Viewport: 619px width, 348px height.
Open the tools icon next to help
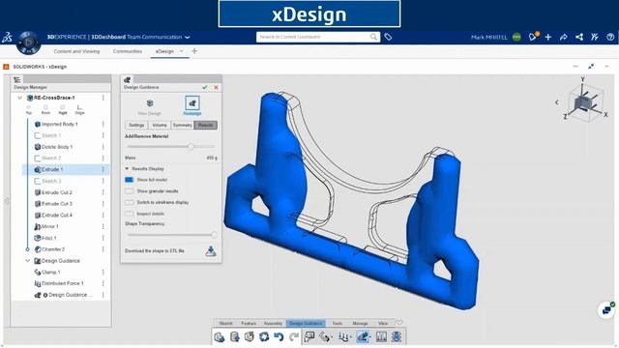click(x=595, y=37)
